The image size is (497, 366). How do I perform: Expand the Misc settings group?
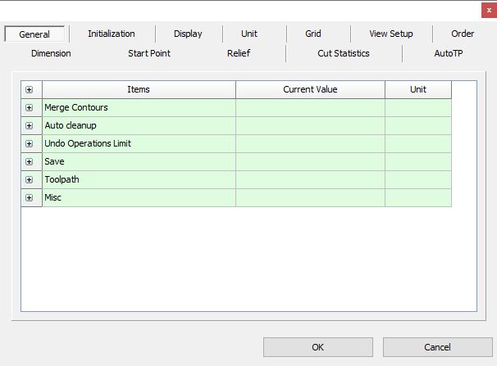point(30,197)
